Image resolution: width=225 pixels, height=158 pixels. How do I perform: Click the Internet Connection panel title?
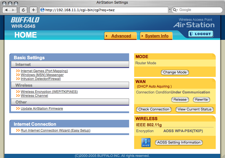tap(35, 124)
